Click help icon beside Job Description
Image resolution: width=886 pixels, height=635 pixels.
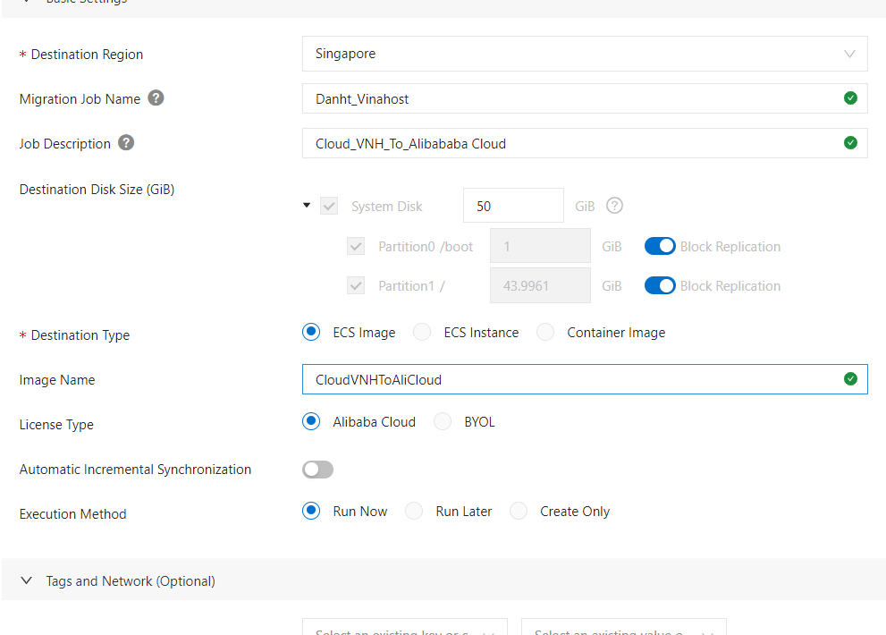point(126,143)
